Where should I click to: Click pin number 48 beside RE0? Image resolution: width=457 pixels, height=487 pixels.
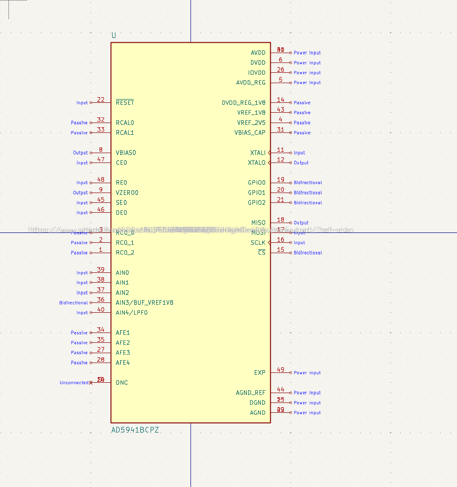coord(100,179)
